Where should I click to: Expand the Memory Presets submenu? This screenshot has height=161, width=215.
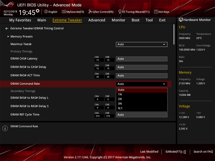pyautogui.click(x=21, y=37)
